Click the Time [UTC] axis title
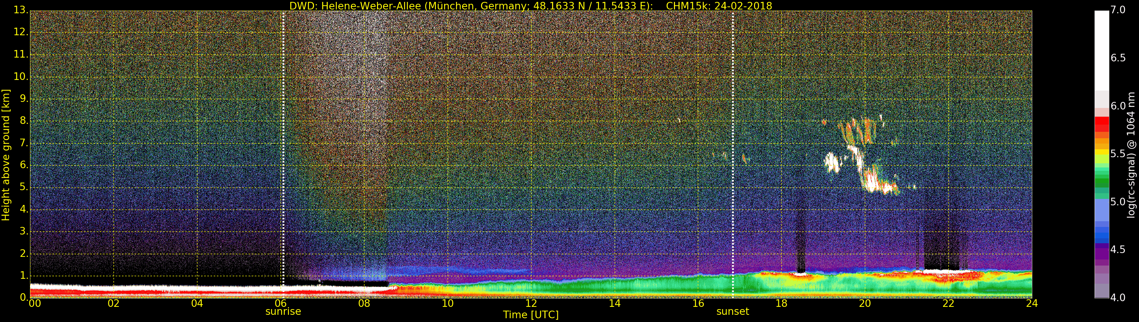 tap(531, 315)
